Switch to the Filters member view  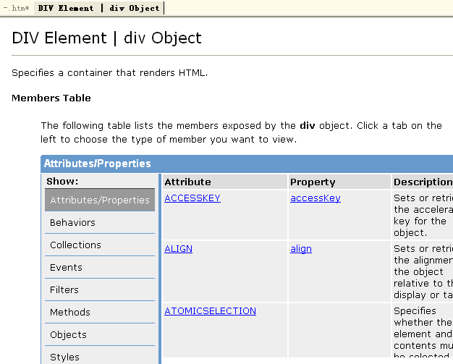click(x=64, y=290)
